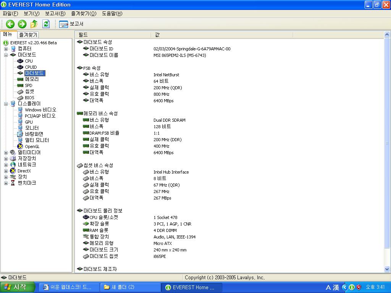The image size is (391, 293).
Task: Click the vertical scrollbar thumb
Action: click(x=387, y=143)
